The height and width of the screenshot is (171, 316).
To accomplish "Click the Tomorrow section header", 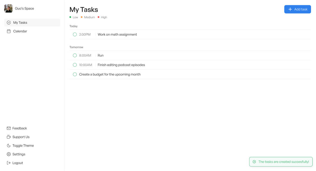I will coord(76,47).
